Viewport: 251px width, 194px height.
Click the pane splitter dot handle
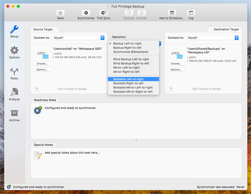pyautogui.click(x=136, y=140)
